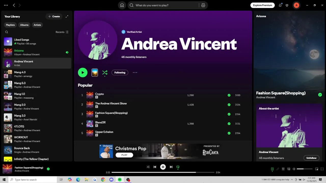Toggle saved check for The Andrea Vincent Show
This screenshot has width=326, height=183.
[229, 105]
